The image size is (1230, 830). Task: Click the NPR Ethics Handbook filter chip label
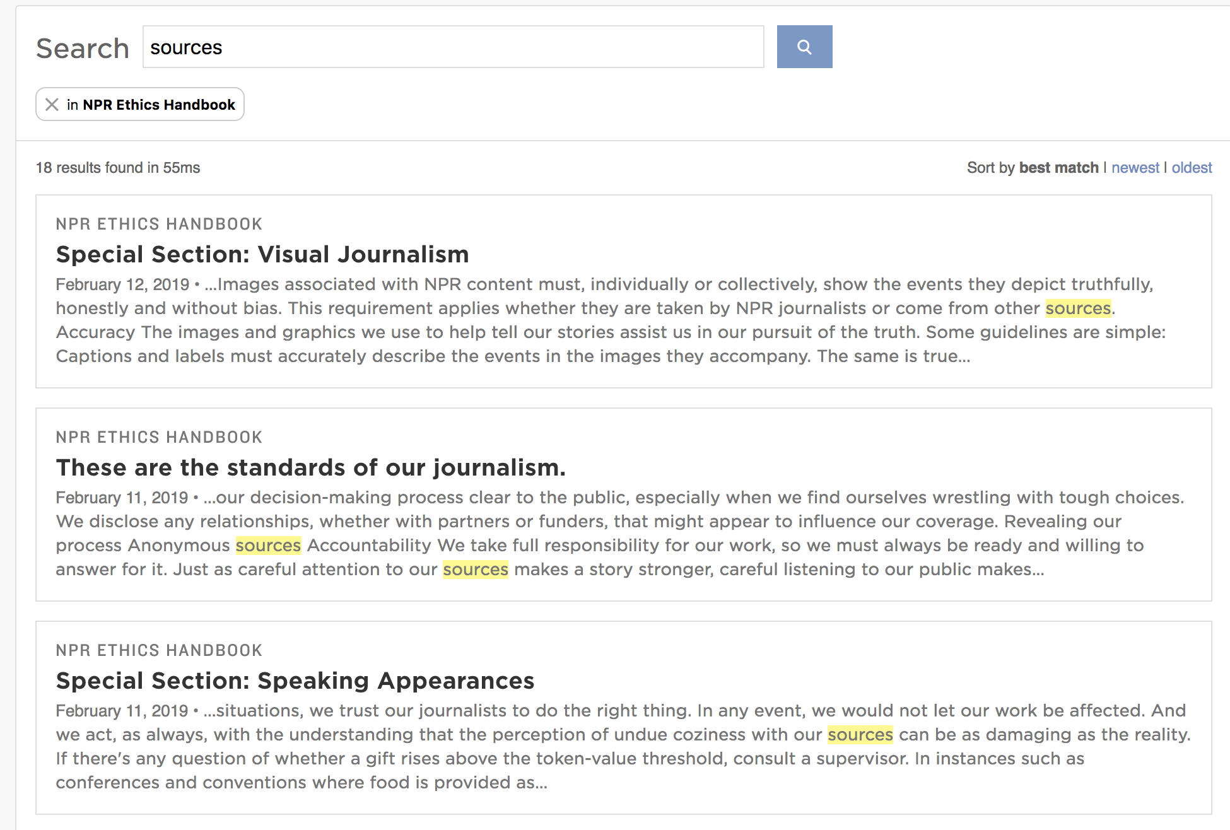(x=158, y=105)
